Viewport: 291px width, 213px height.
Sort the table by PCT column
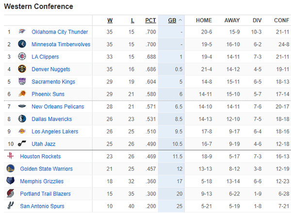pyautogui.click(x=150, y=20)
